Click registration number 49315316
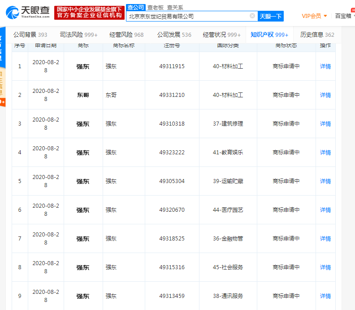The width and height of the screenshot is (355, 310). tap(172, 267)
